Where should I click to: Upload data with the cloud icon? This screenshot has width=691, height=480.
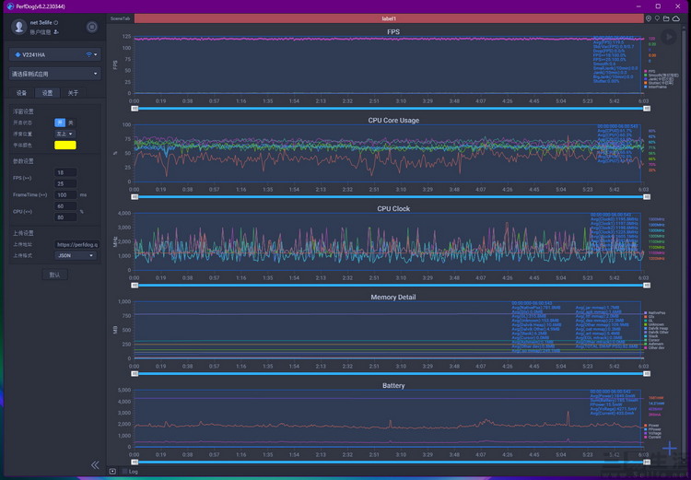coord(676,18)
